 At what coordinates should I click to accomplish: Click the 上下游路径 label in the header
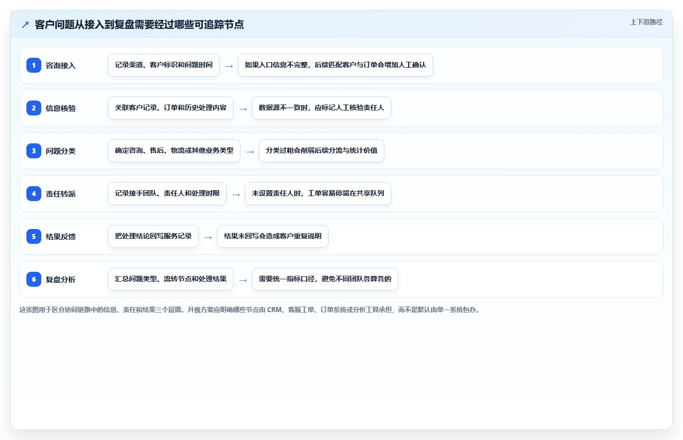pyautogui.click(x=646, y=22)
